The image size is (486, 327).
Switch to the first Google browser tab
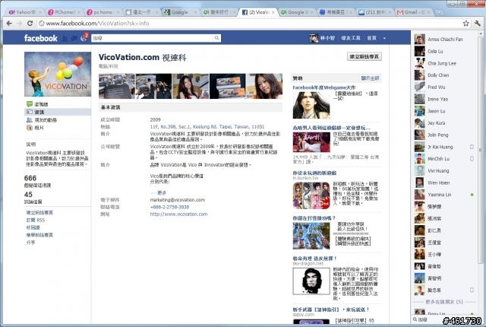[x=180, y=12]
